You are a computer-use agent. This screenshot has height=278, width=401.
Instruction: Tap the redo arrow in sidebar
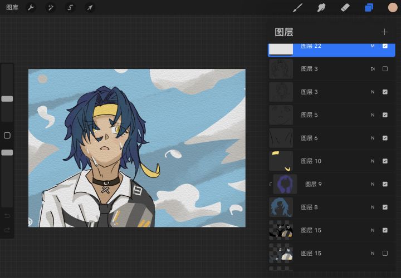7,230
